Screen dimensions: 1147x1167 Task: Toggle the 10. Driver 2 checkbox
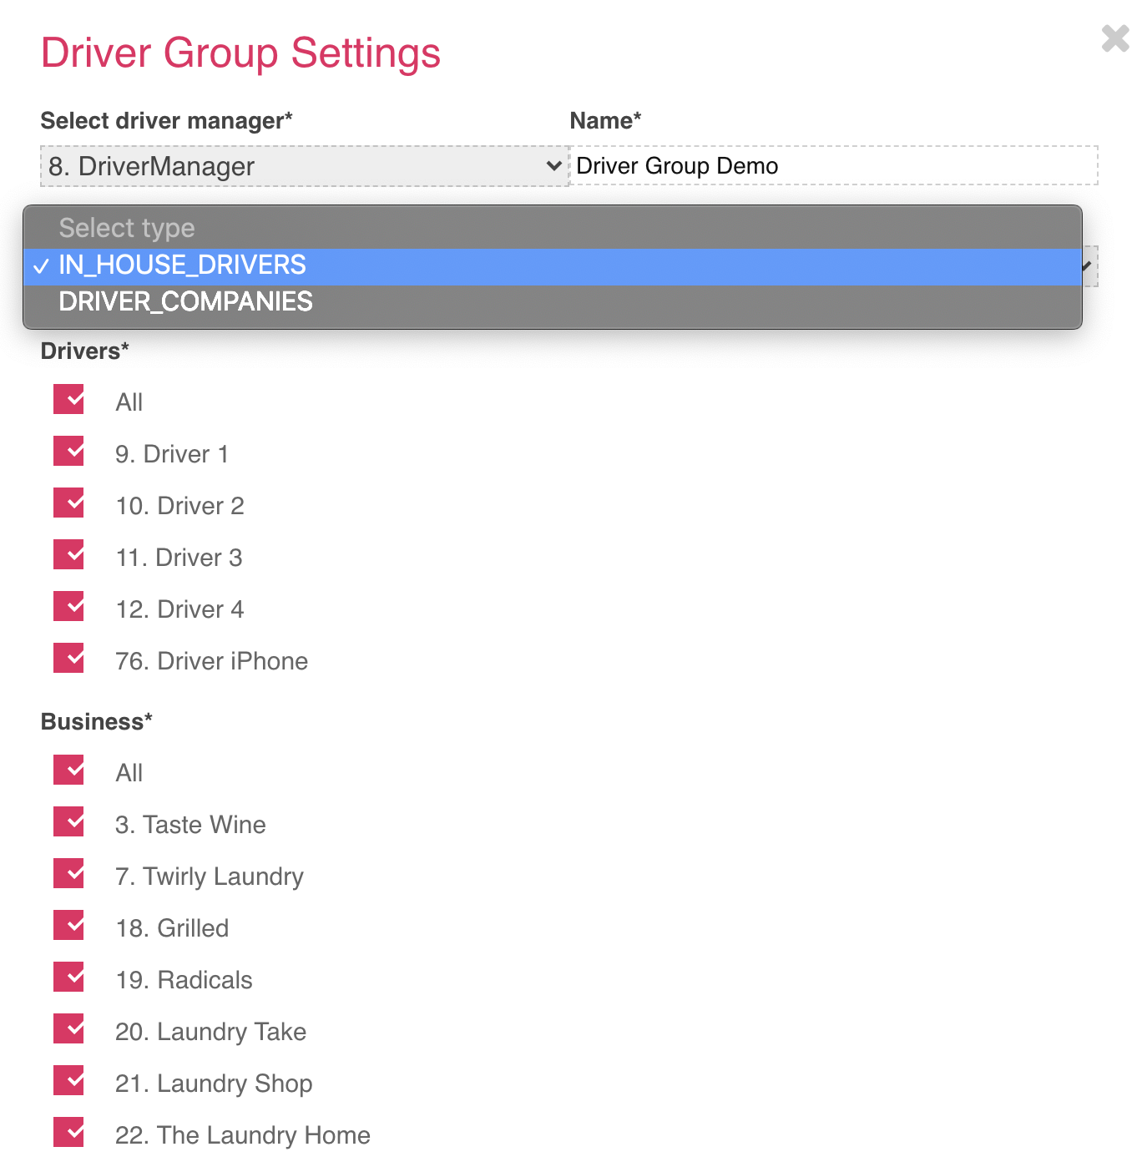tap(69, 503)
